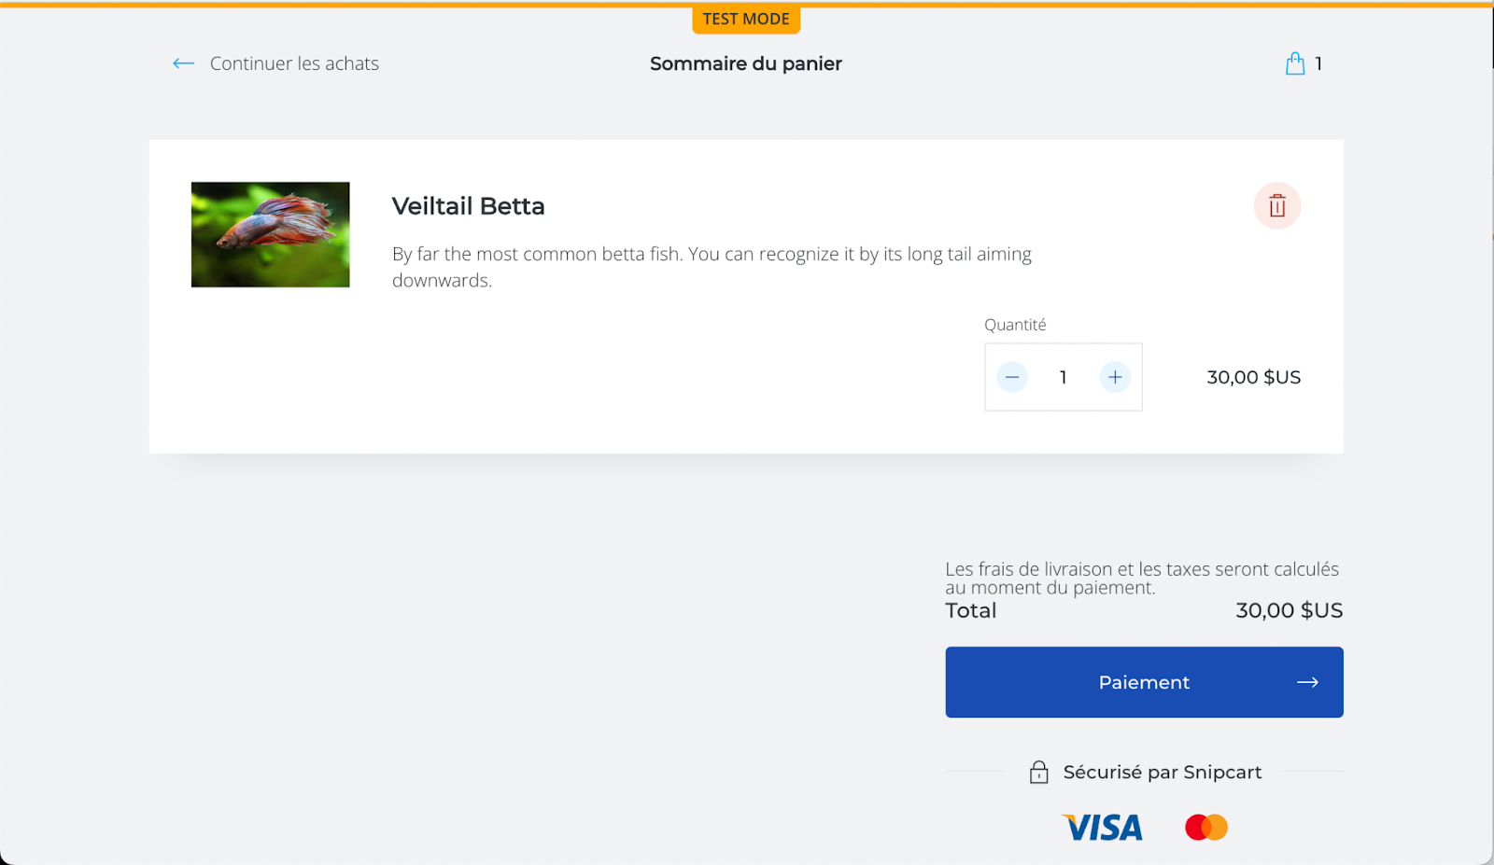The image size is (1494, 865).
Task: Click the "Sécurisé par Snipcart" text
Action: [1163, 772]
